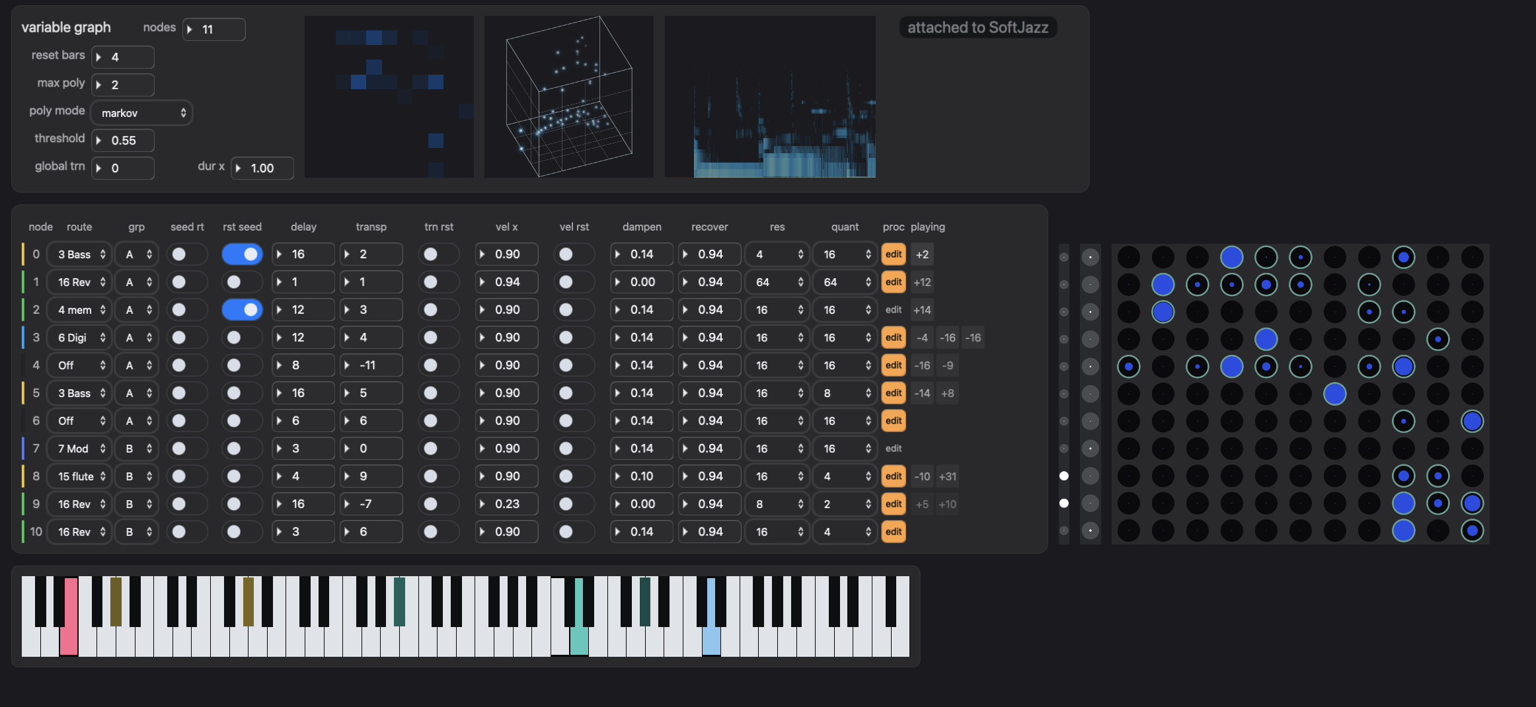
Task: Click the global trn field
Action: tap(123, 168)
